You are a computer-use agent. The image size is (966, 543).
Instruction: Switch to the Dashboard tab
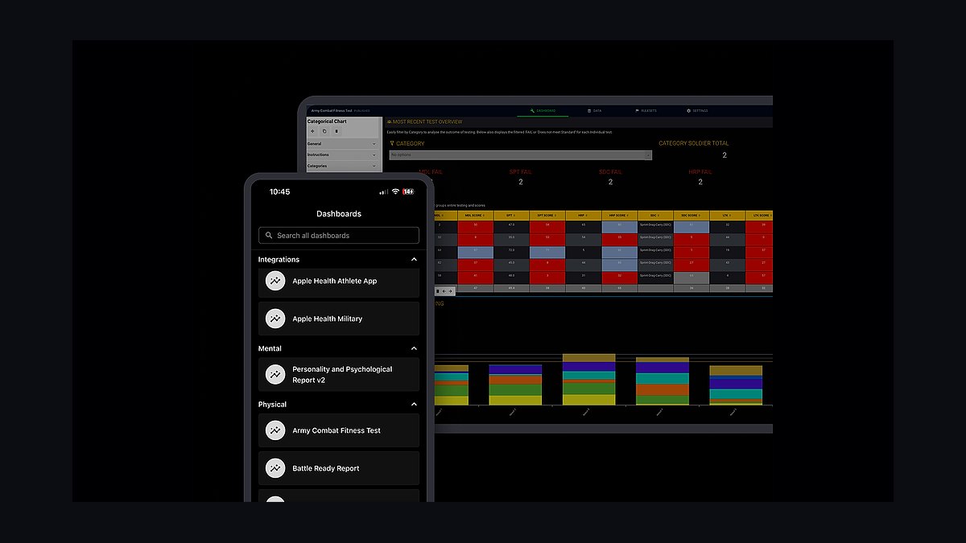(x=543, y=110)
